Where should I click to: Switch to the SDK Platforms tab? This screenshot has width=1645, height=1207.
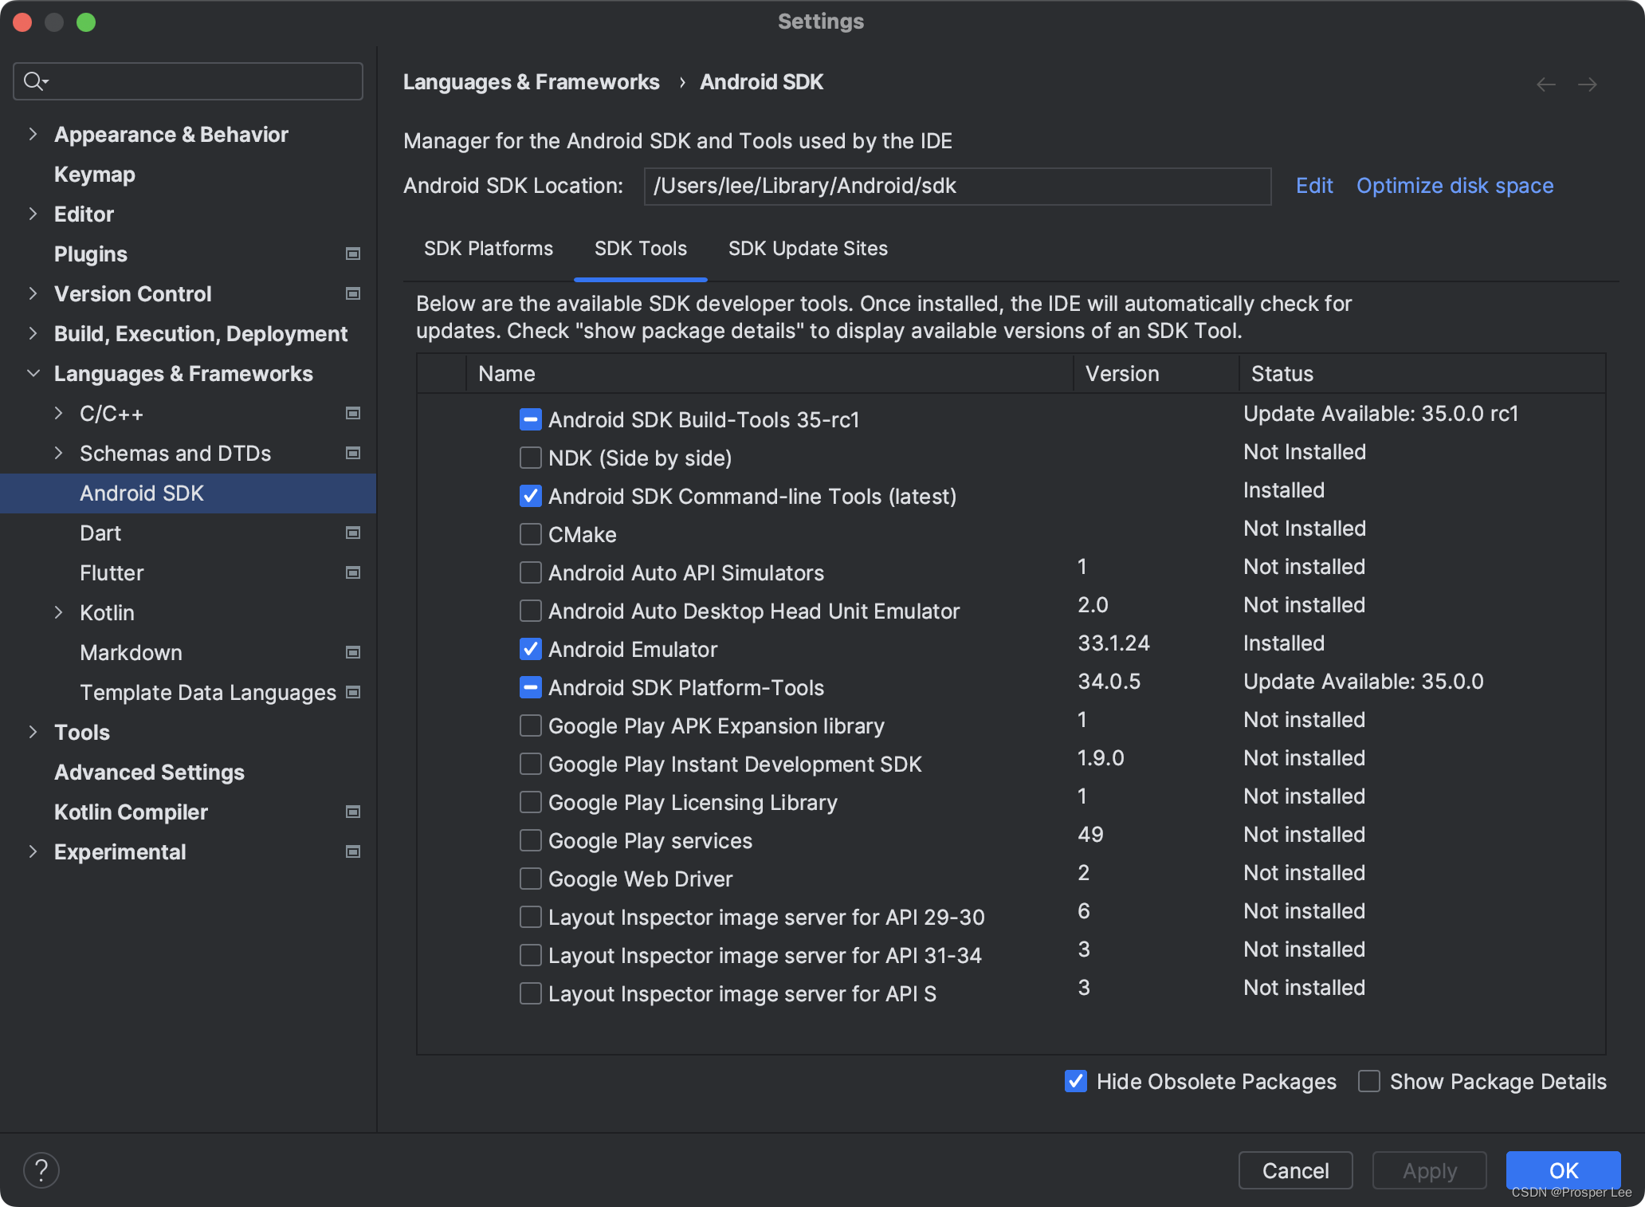pyautogui.click(x=489, y=249)
